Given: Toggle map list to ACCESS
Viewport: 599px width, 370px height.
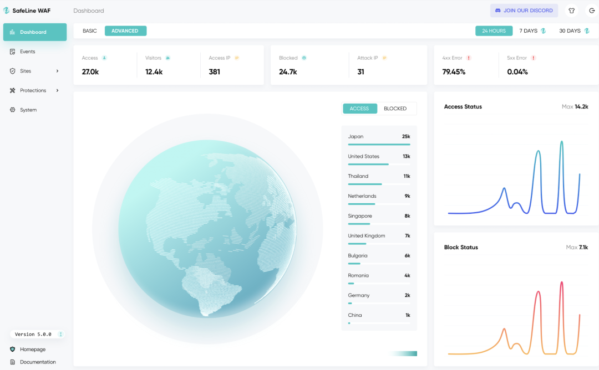Looking at the screenshot, I should [x=359, y=109].
